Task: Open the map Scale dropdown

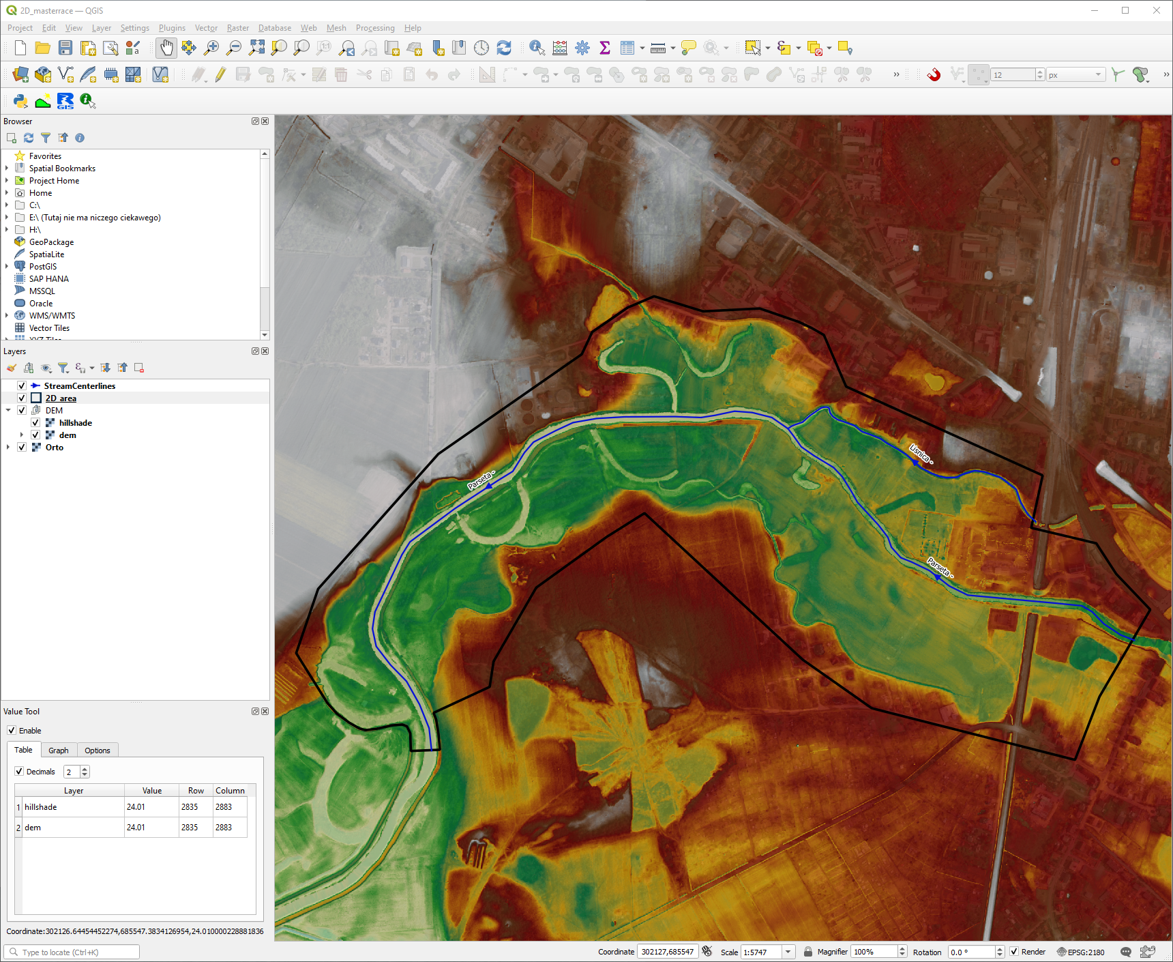Action: pos(788,952)
